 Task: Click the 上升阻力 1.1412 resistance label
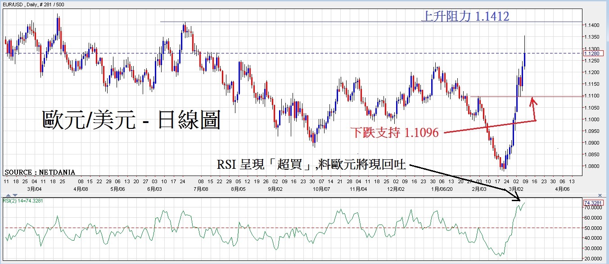pyautogui.click(x=465, y=17)
